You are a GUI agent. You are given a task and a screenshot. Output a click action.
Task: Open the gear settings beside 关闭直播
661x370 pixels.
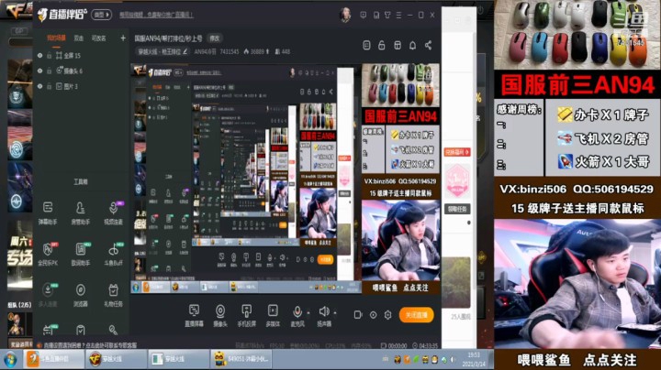pos(387,315)
